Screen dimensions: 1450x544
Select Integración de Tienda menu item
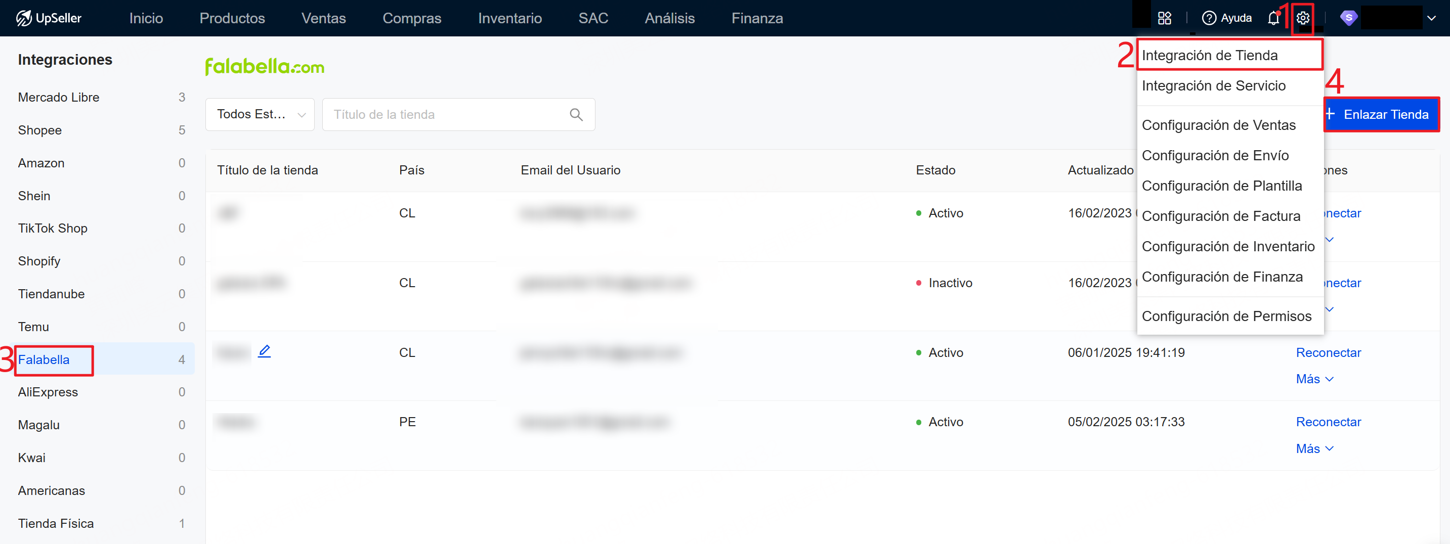click(x=1209, y=56)
